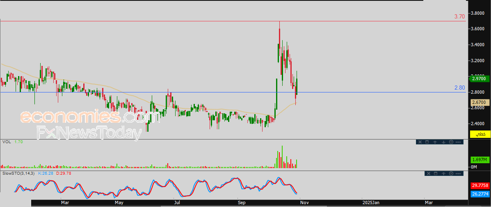Open SlowSTO indicator settings gear
The image size is (491, 207).
click(x=451, y=173)
